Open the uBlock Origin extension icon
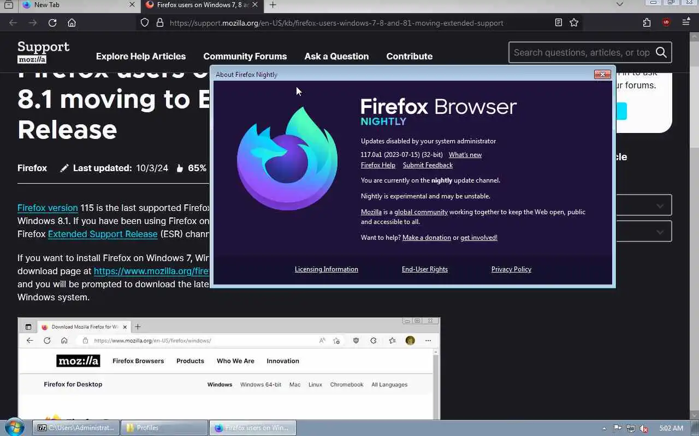 (666, 23)
